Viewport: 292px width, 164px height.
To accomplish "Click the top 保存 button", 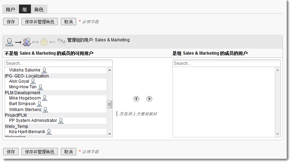I will tap(11, 22).
